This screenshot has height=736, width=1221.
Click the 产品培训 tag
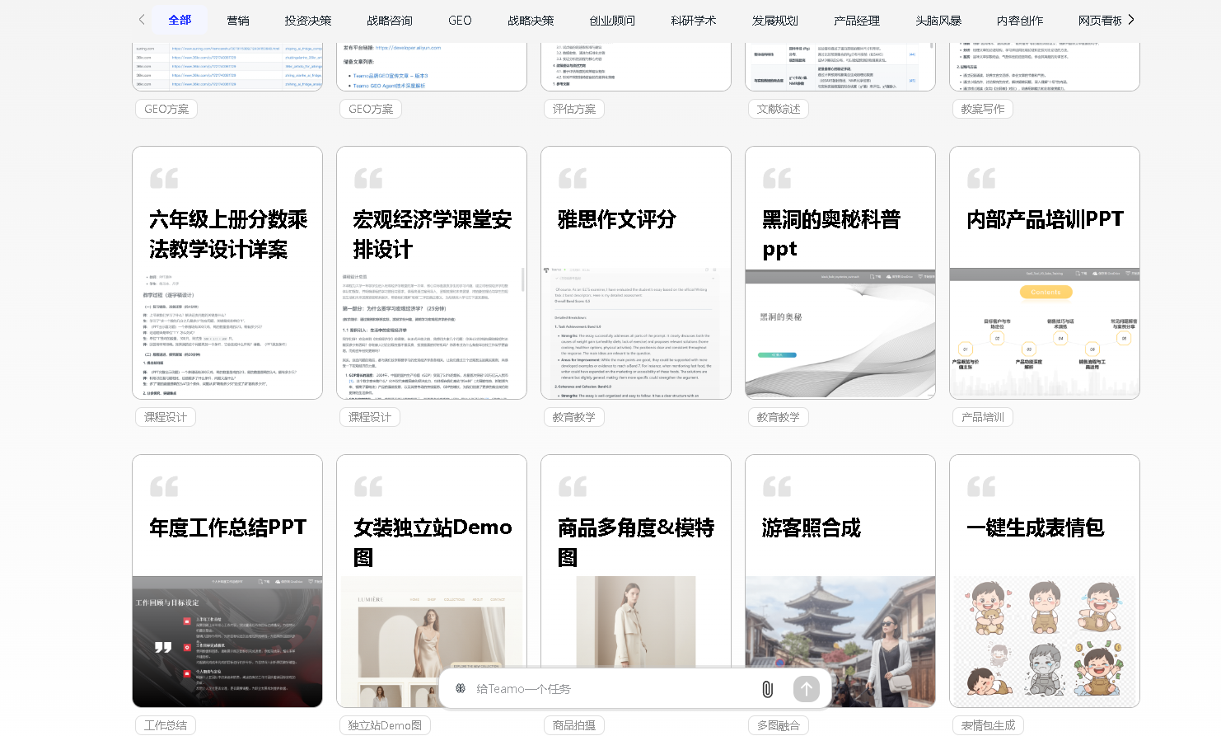tap(980, 416)
